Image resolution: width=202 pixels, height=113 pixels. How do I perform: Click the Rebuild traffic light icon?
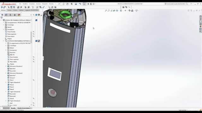(x=88, y=4)
